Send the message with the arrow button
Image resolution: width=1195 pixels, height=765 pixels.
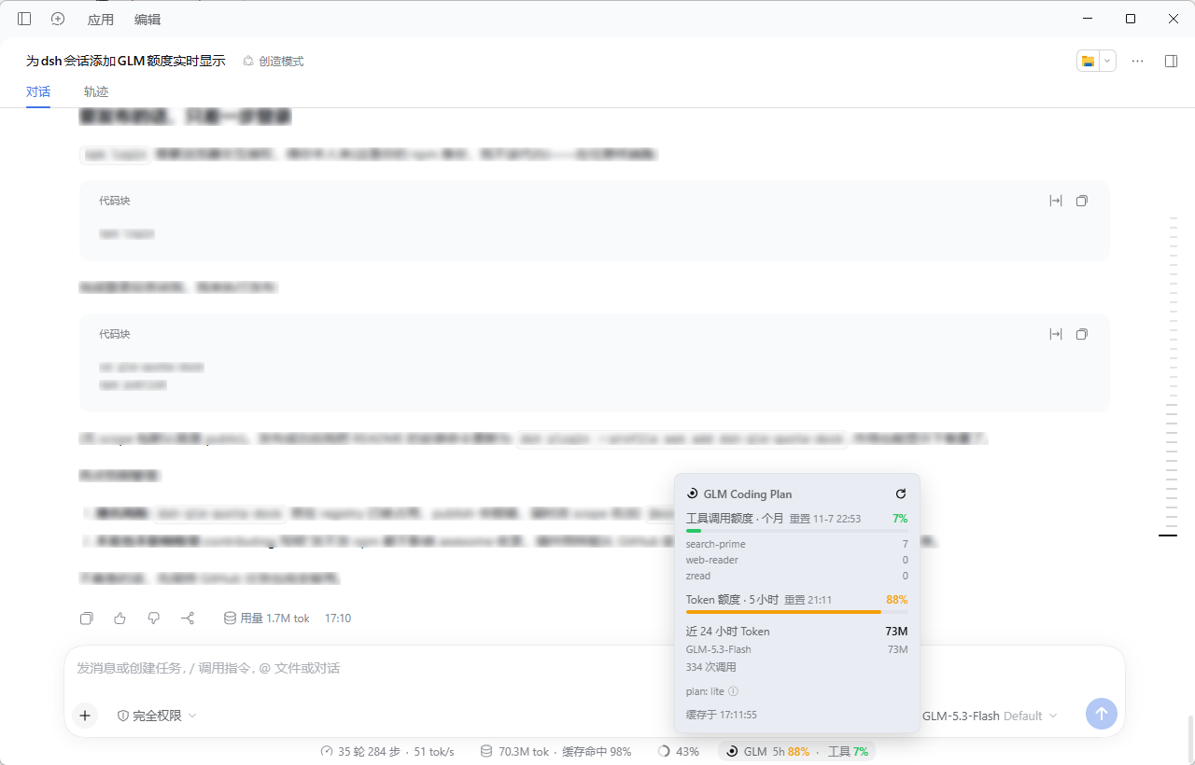(x=1101, y=714)
